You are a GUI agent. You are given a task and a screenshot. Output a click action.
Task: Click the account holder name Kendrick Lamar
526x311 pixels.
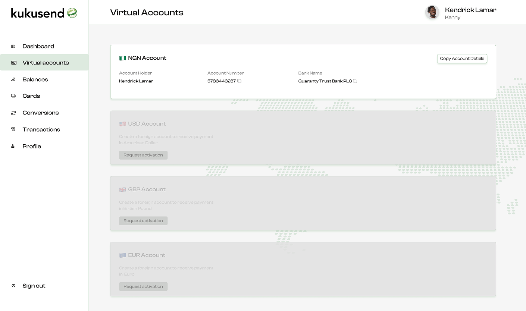(136, 81)
